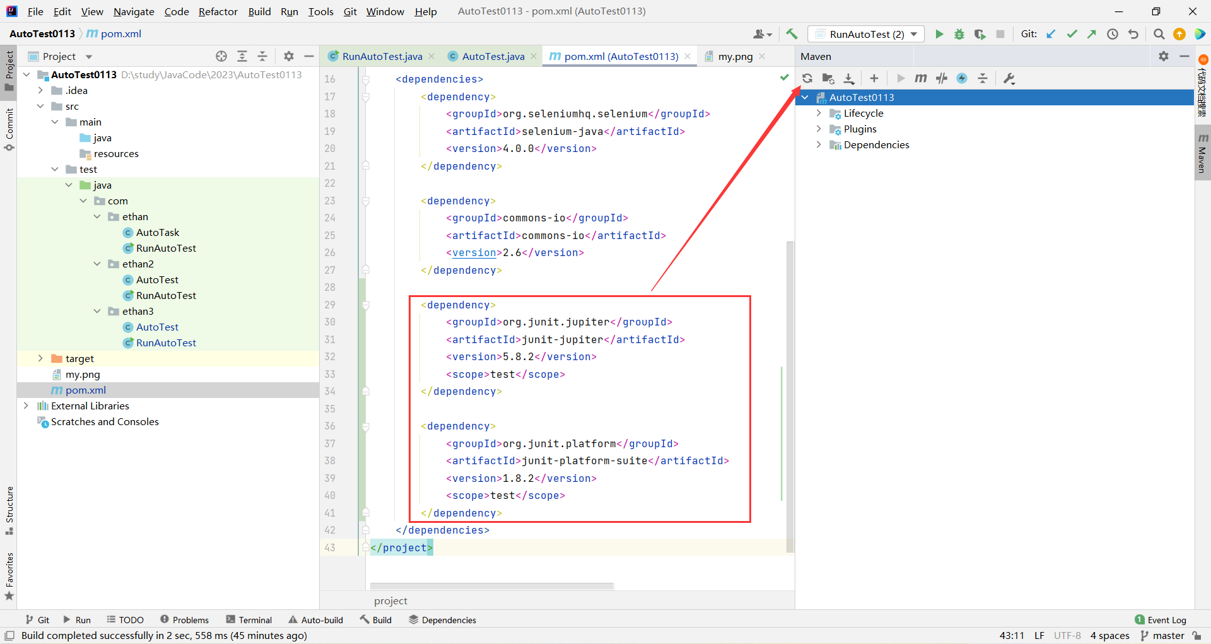Open RunAutoTest (2) run configuration dropdown
The height and width of the screenshot is (644, 1211).
coord(866,34)
